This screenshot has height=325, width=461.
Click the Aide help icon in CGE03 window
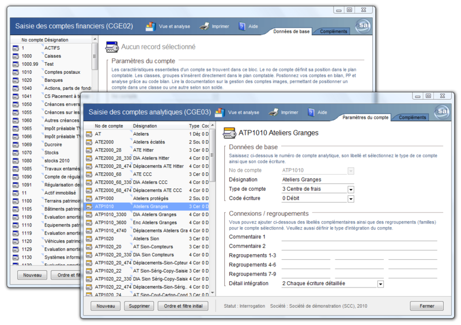pyautogui.click(x=311, y=112)
